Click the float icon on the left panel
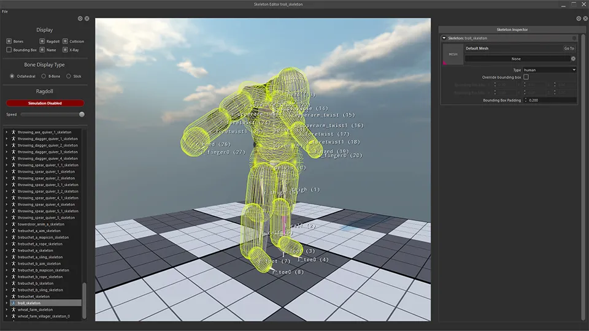This screenshot has width=589, height=331. 80,19
